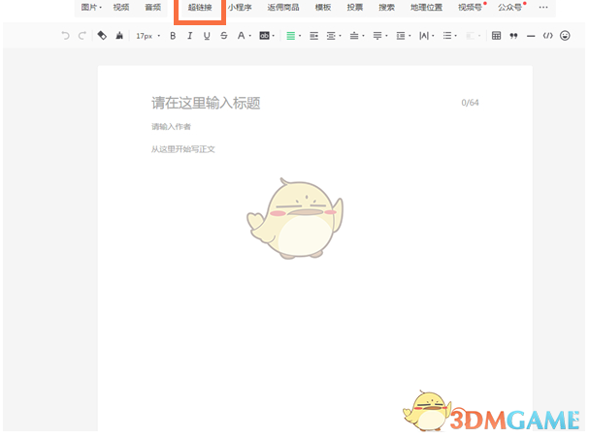
Task: Insert 音频 audio
Action: click(153, 7)
